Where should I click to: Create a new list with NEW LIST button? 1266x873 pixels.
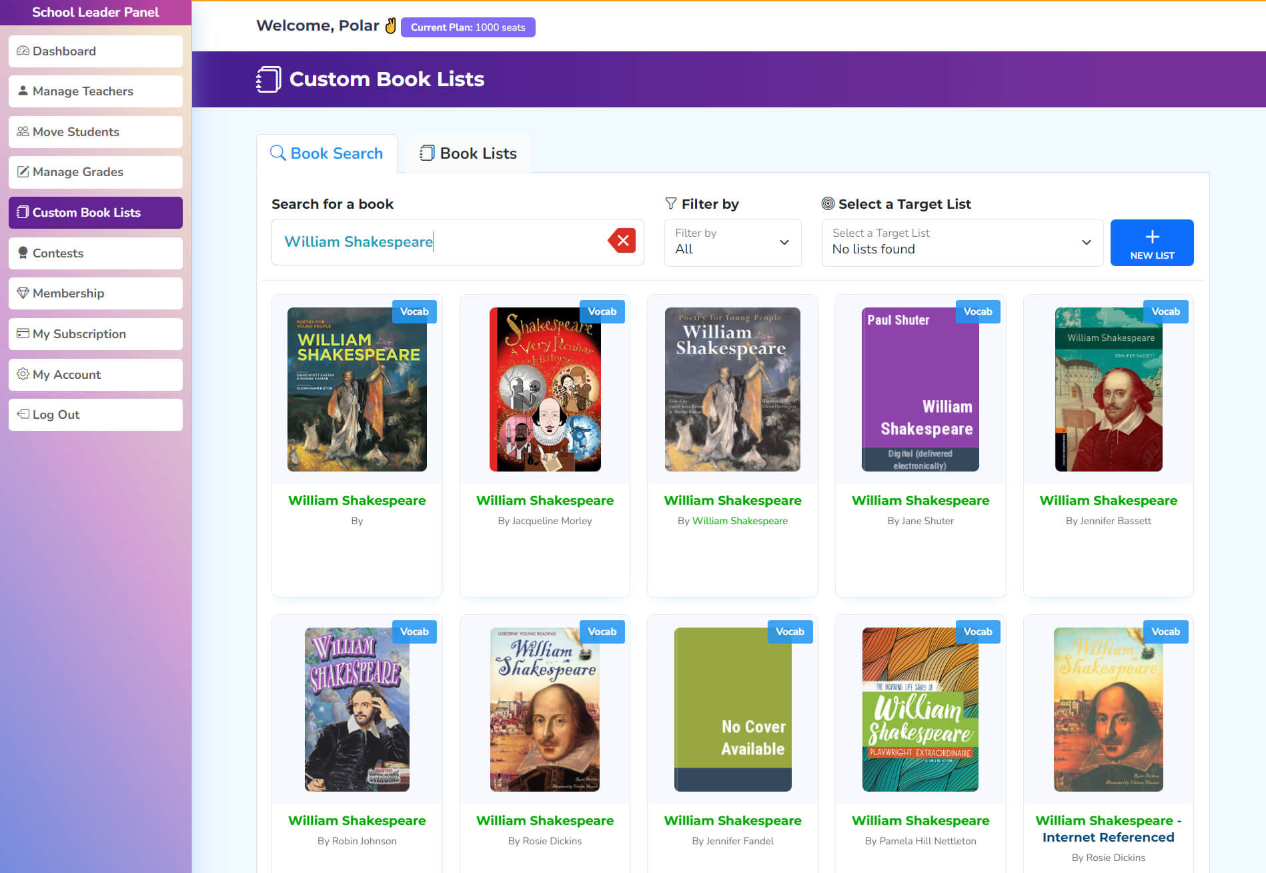(1151, 243)
